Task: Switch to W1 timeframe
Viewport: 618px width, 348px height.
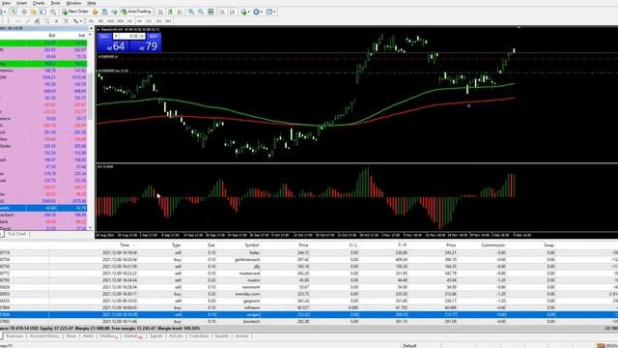Action: click(158, 21)
